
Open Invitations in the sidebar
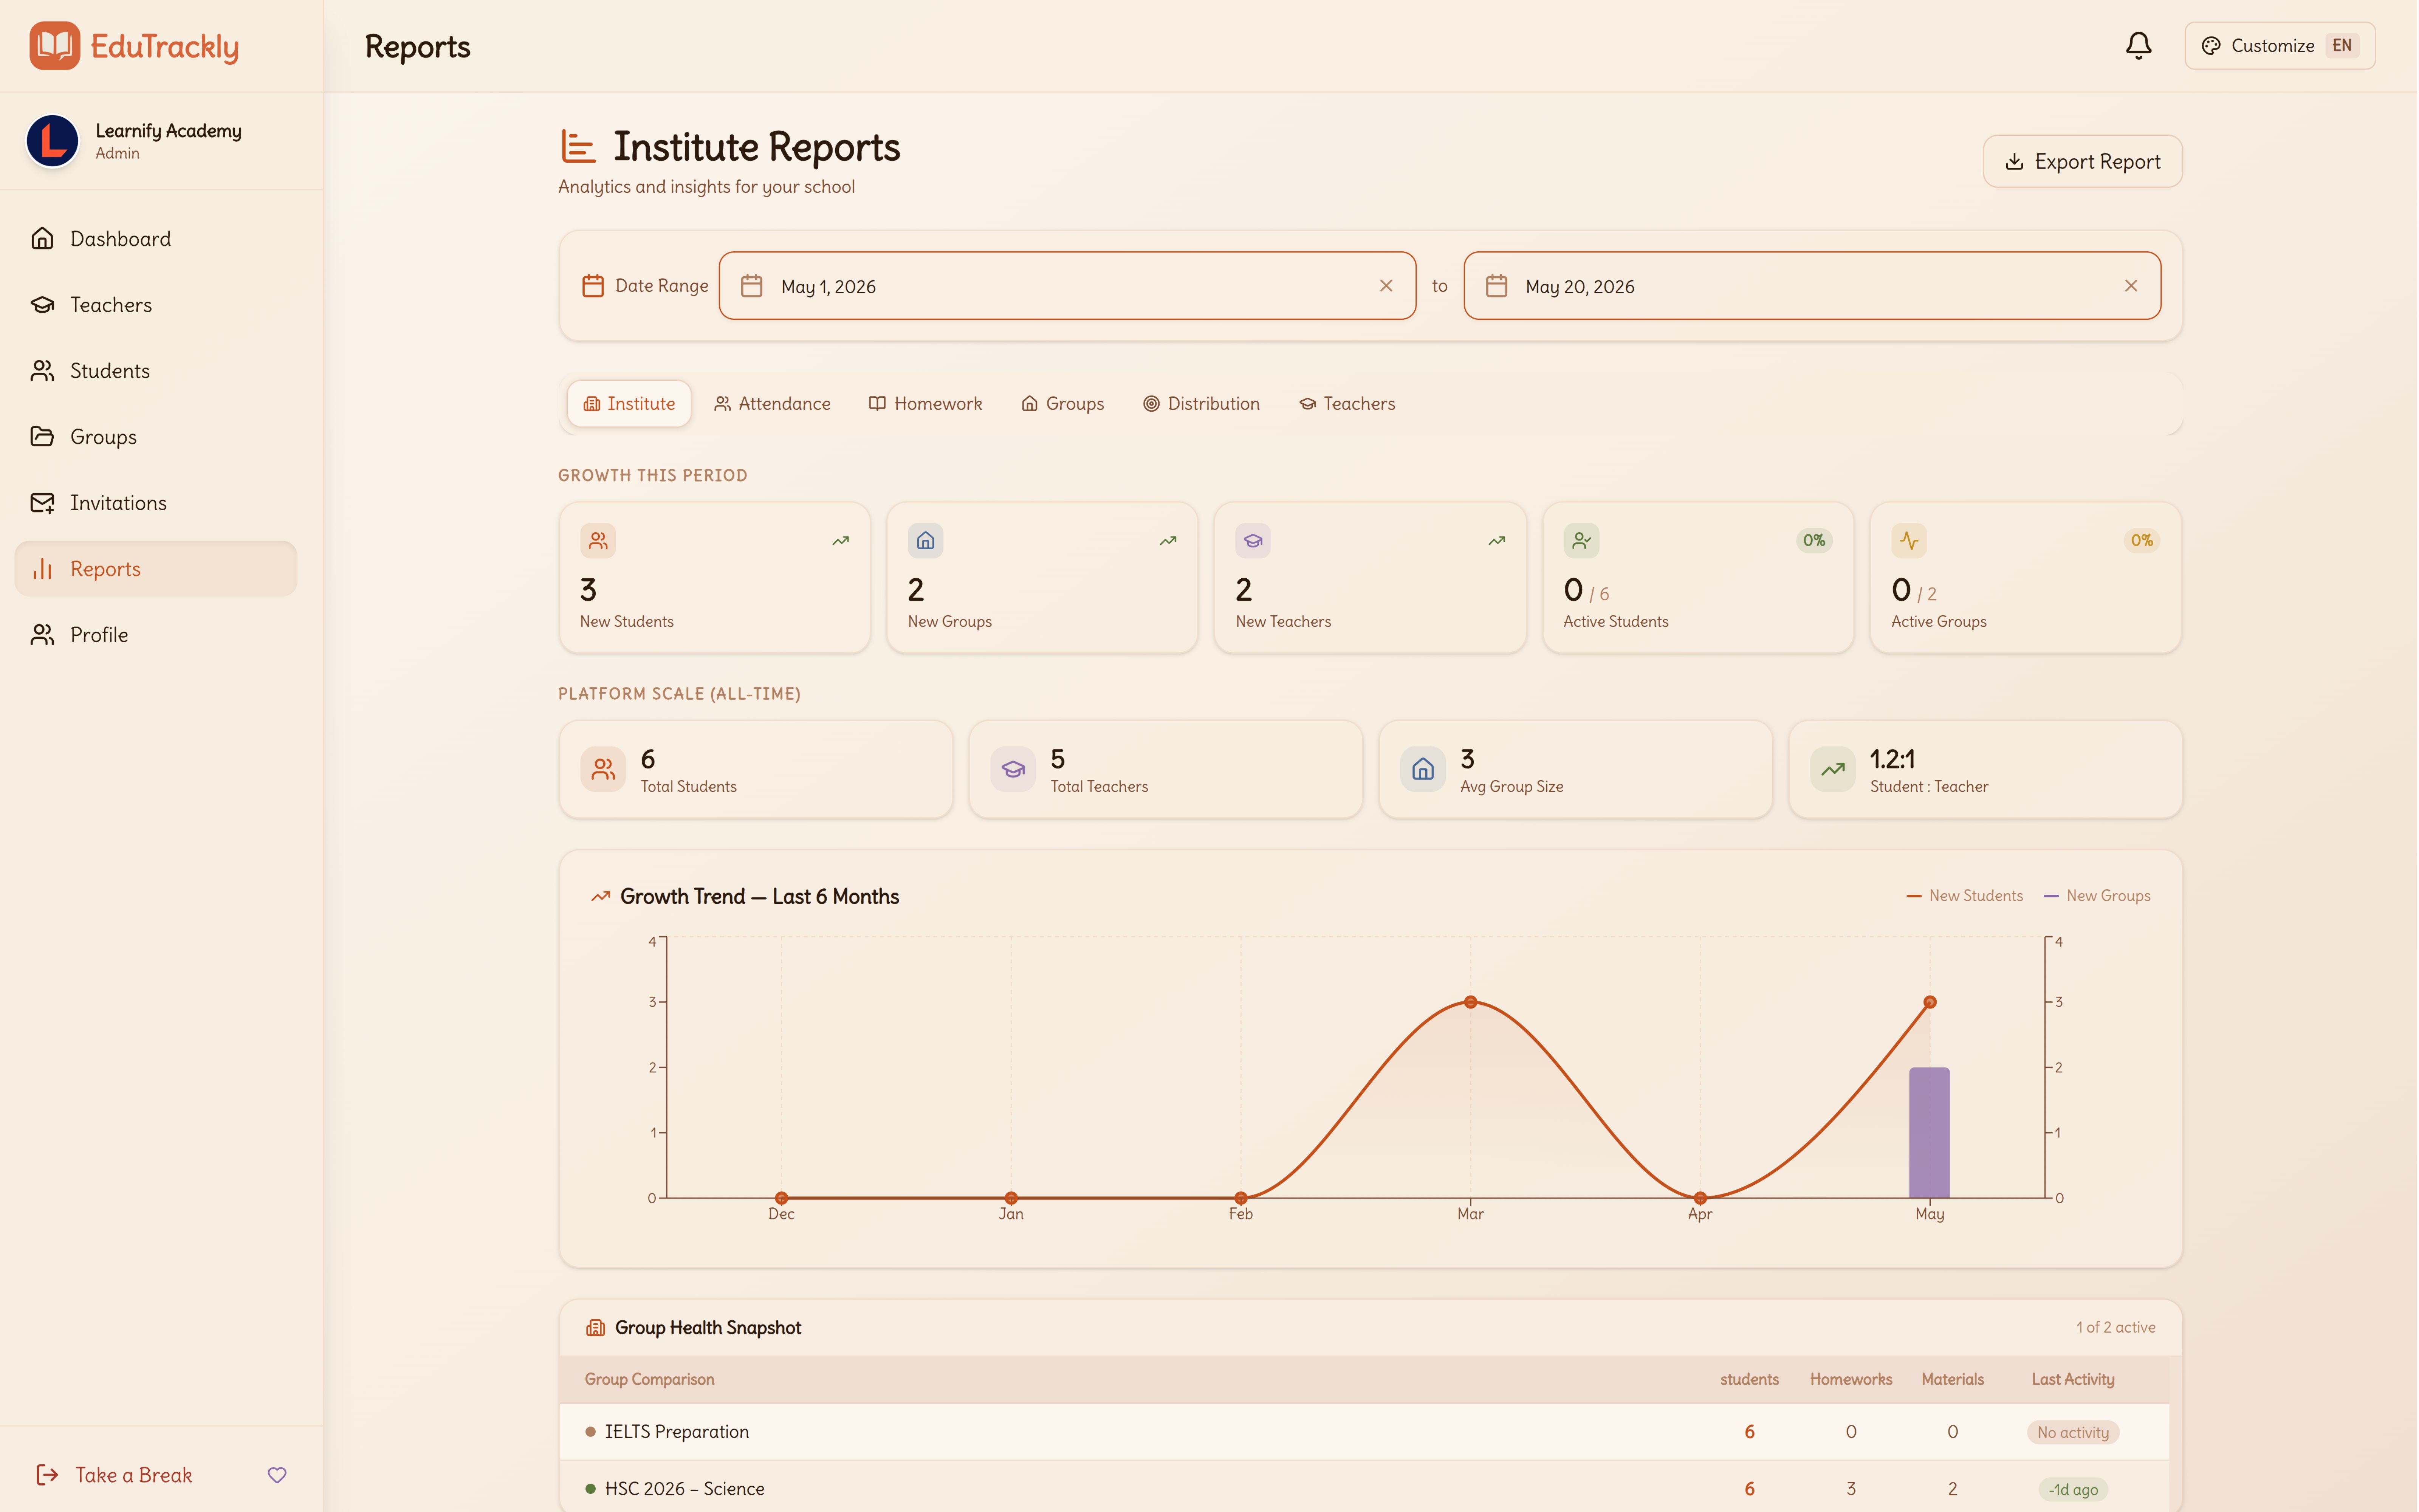pos(156,503)
